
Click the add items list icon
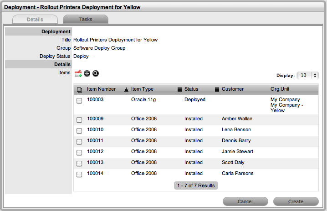coord(78,73)
